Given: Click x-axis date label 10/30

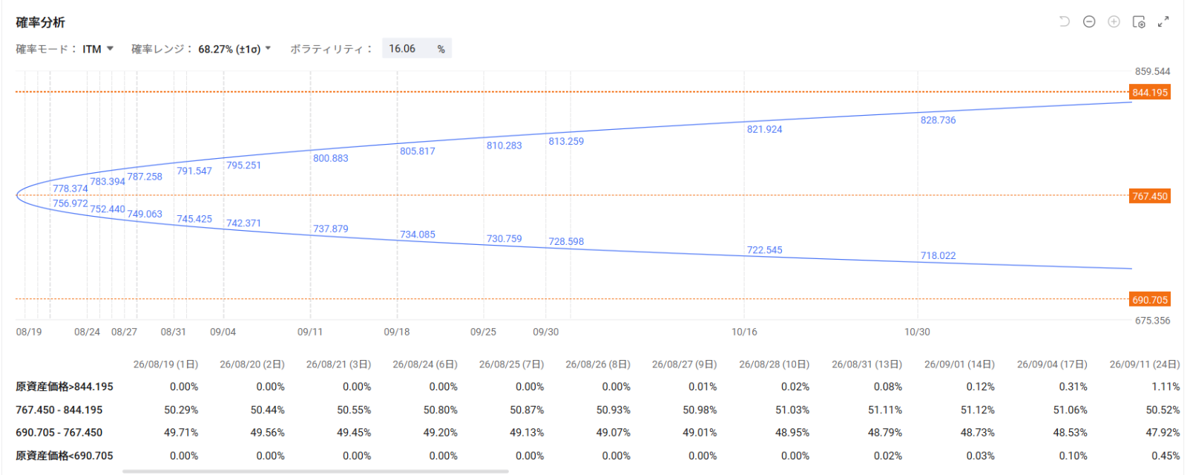Looking at the screenshot, I should [917, 332].
